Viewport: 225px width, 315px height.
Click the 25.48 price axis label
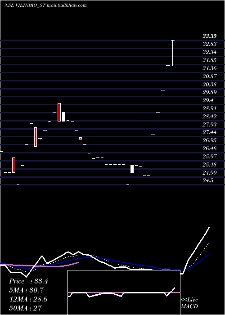210,164
